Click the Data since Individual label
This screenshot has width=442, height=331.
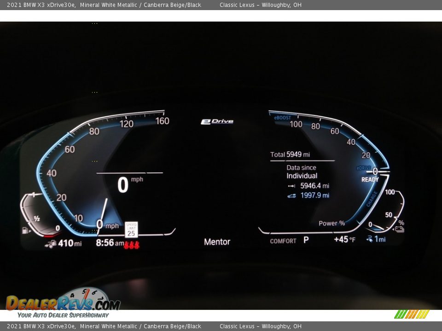[302, 171]
